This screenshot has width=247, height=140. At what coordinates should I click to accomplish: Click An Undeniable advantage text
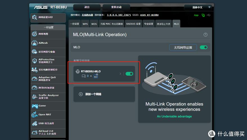click(174, 116)
